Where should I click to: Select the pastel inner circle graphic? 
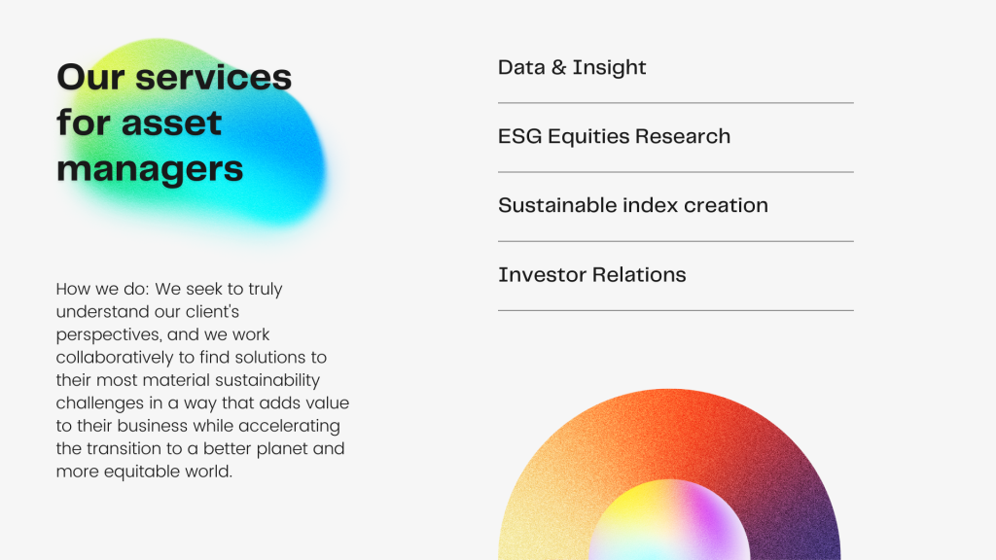pos(669,525)
